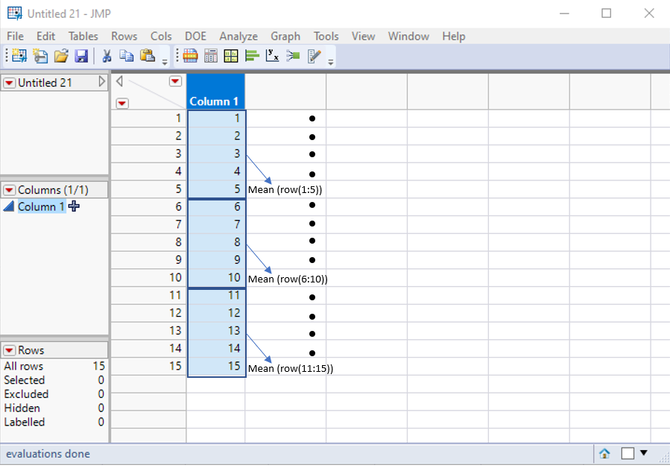Save the current data table
This screenshot has height=468, width=670.
pos(82,56)
